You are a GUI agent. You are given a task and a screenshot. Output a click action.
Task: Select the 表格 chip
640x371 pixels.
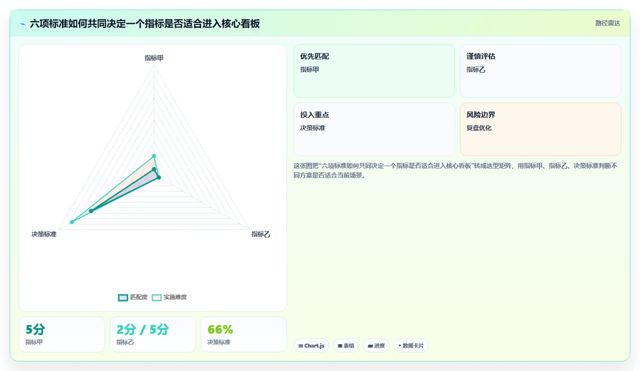click(x=346, y=346)
